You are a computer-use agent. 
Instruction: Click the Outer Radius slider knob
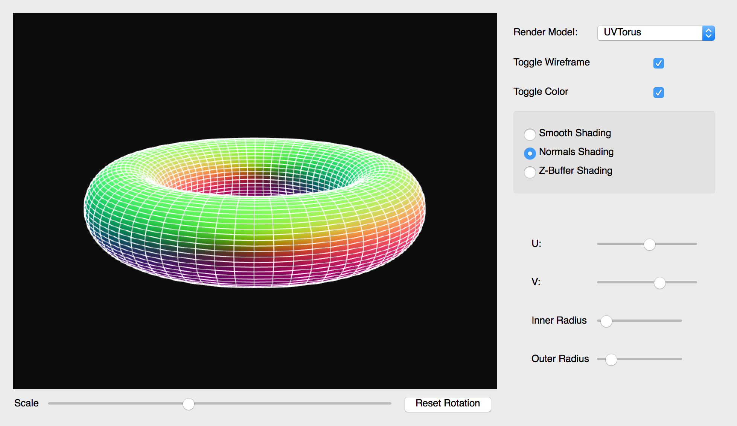pos(611,359)
